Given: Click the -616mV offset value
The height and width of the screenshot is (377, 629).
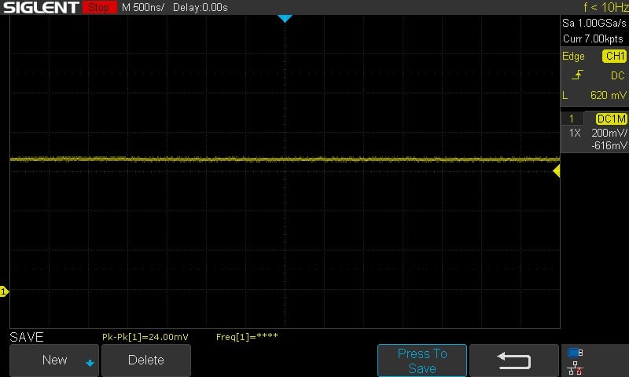Looking at the screenshot, I should (609, 146).
